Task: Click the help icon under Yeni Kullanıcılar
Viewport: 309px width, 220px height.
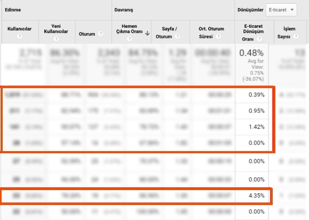Action: pos(56,39)
